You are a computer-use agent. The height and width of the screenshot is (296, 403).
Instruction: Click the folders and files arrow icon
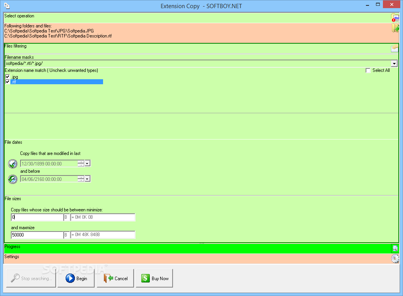[395, 28]
